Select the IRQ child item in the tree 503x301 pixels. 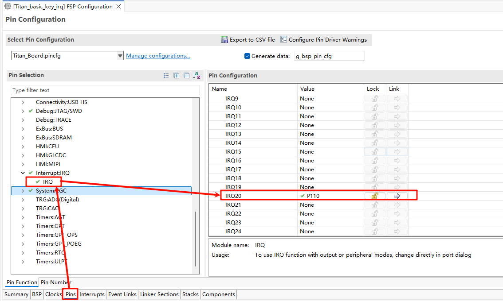[48, 182]
